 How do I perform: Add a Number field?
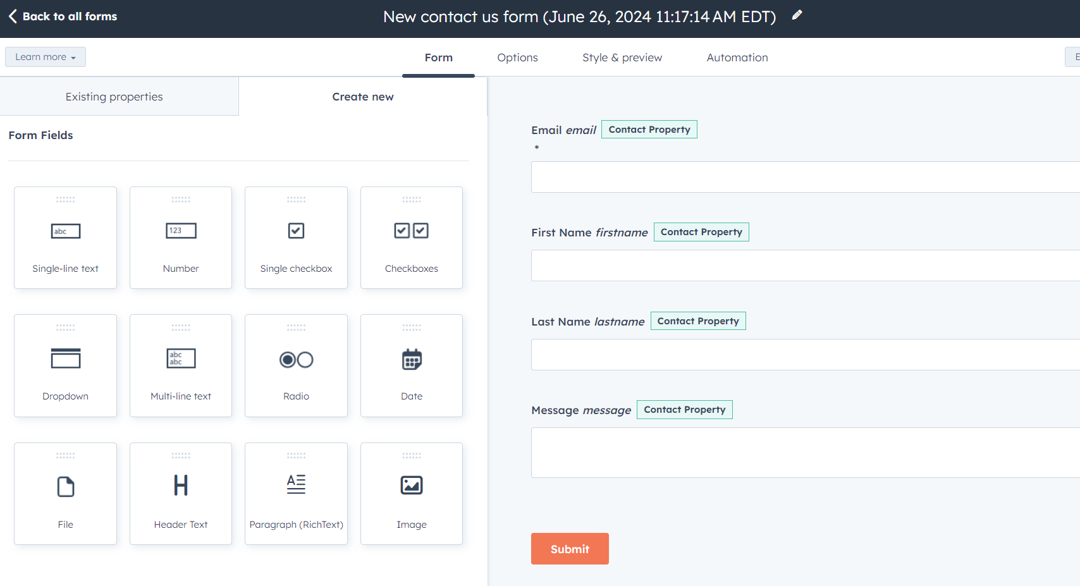click(181, 238)
